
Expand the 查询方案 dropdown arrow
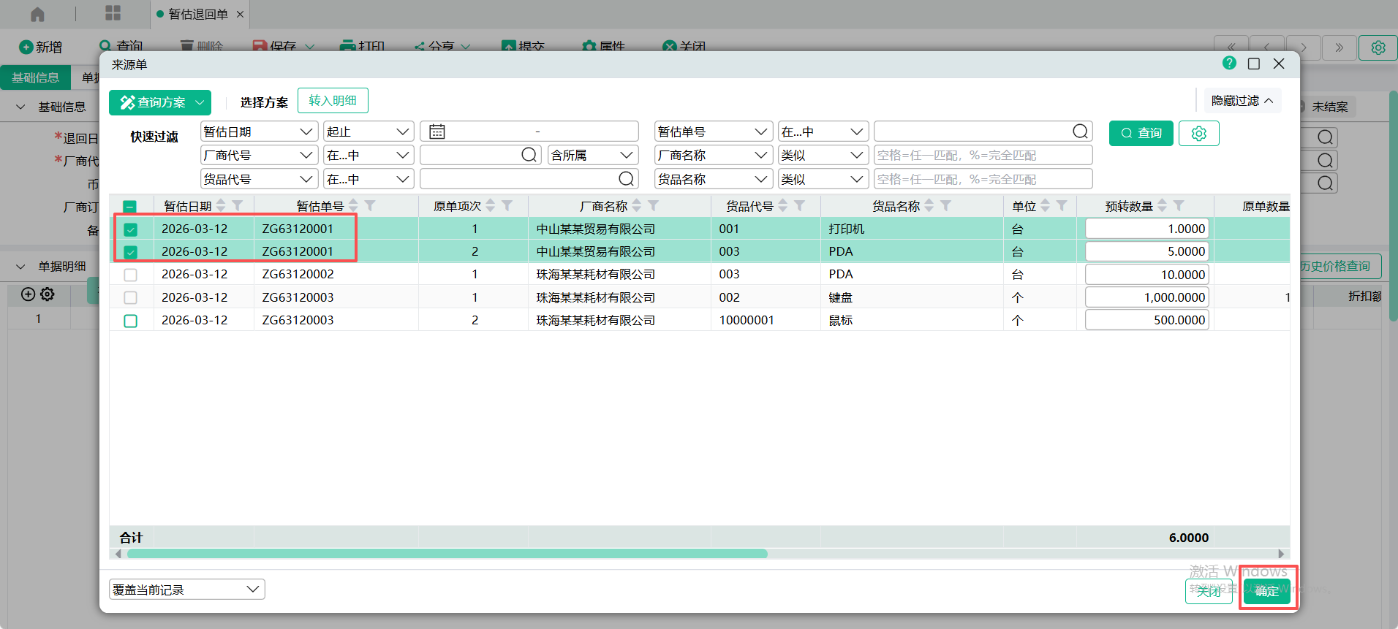click(200, 103)
